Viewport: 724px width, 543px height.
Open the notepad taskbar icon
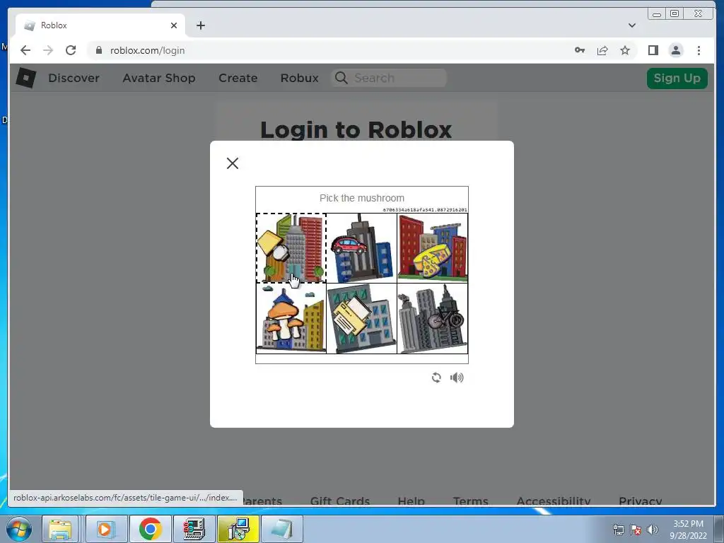[282, 529]
